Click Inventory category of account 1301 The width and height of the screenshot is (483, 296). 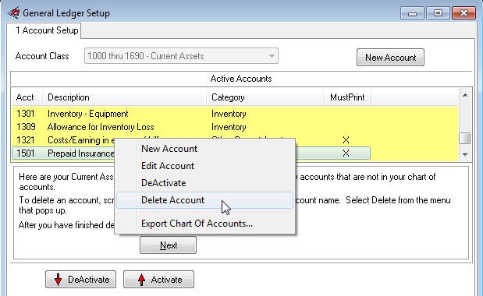[x=229, y=114]
